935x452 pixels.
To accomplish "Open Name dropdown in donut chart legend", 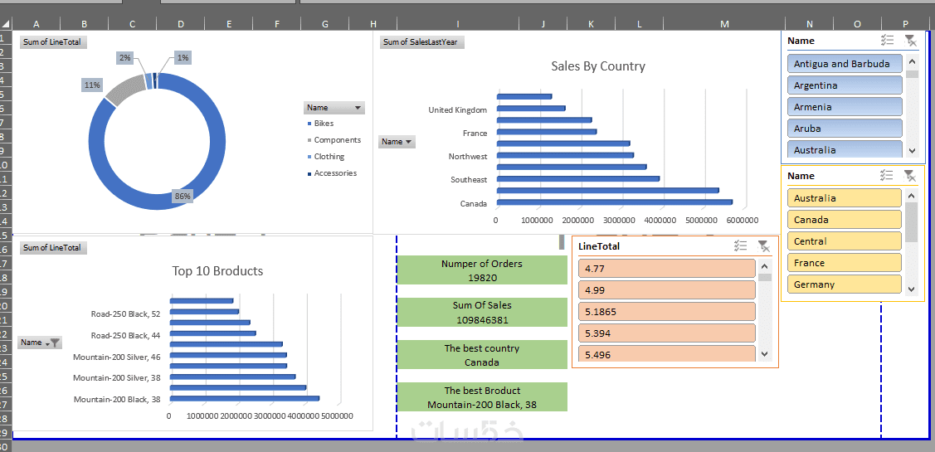I will click(x=334, y=108).
